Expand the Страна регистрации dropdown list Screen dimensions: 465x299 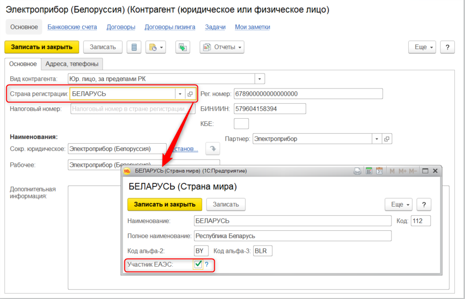(180, 94)
